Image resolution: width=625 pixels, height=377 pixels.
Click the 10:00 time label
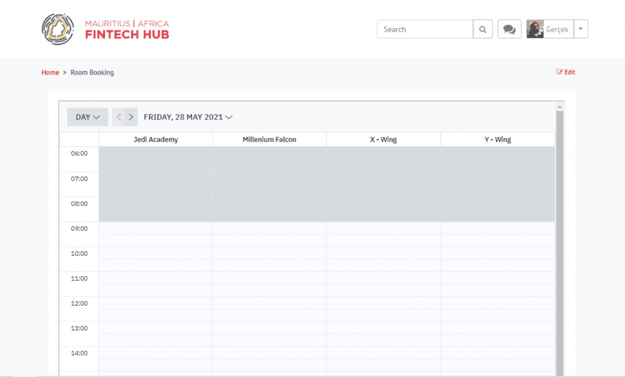[x=79, y=253]
